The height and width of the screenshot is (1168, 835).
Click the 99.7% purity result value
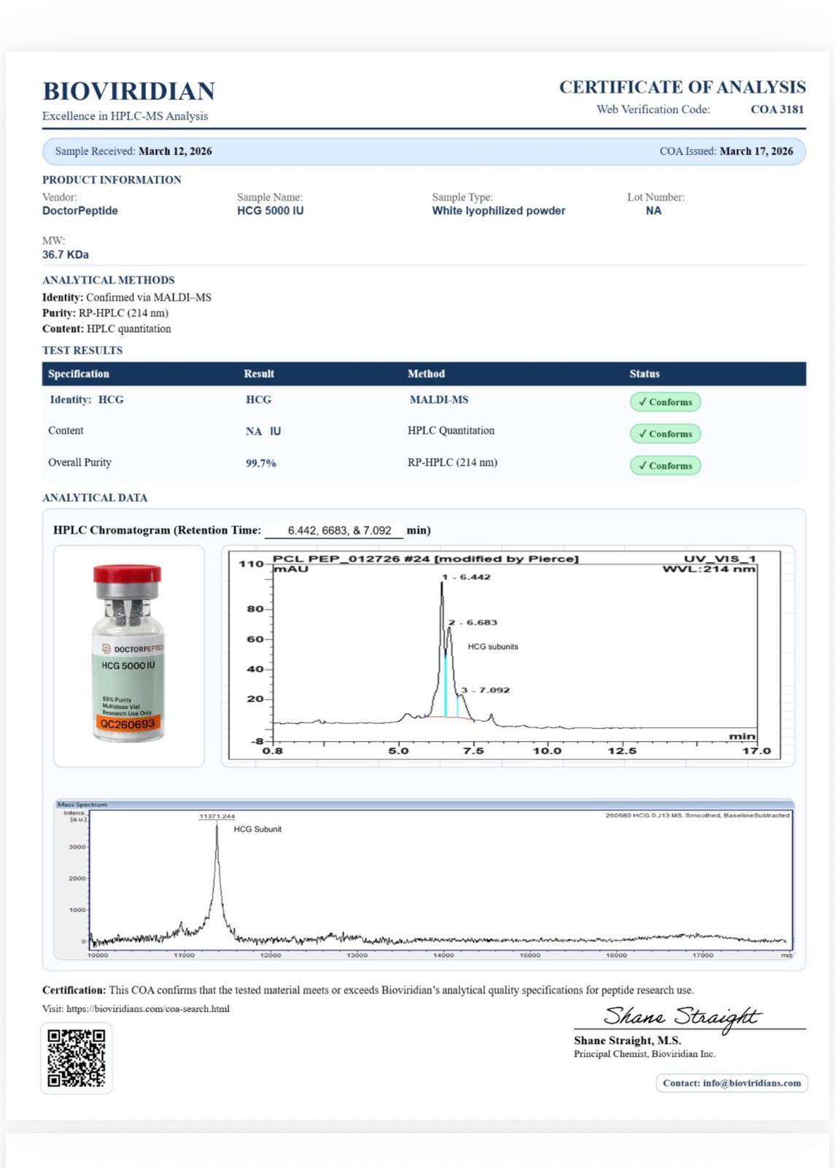[261, 464]
